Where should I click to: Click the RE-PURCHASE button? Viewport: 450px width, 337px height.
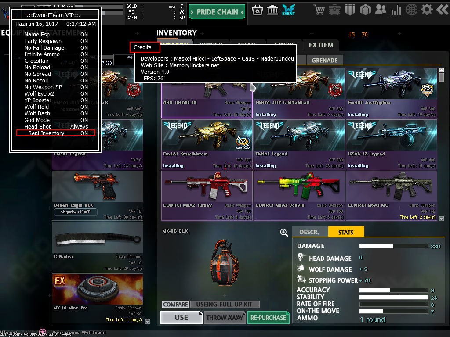click(x=269, y=318)
